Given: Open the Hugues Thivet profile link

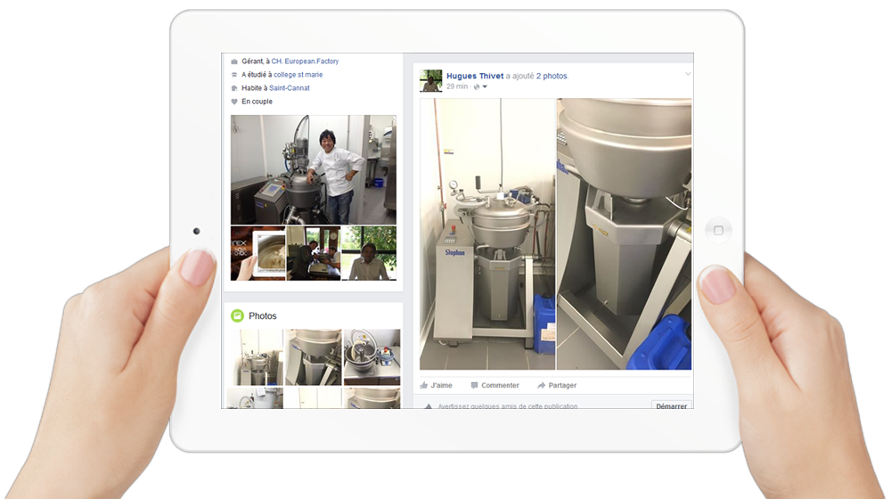Looking at the screenshot, I should tap(474, 76).
